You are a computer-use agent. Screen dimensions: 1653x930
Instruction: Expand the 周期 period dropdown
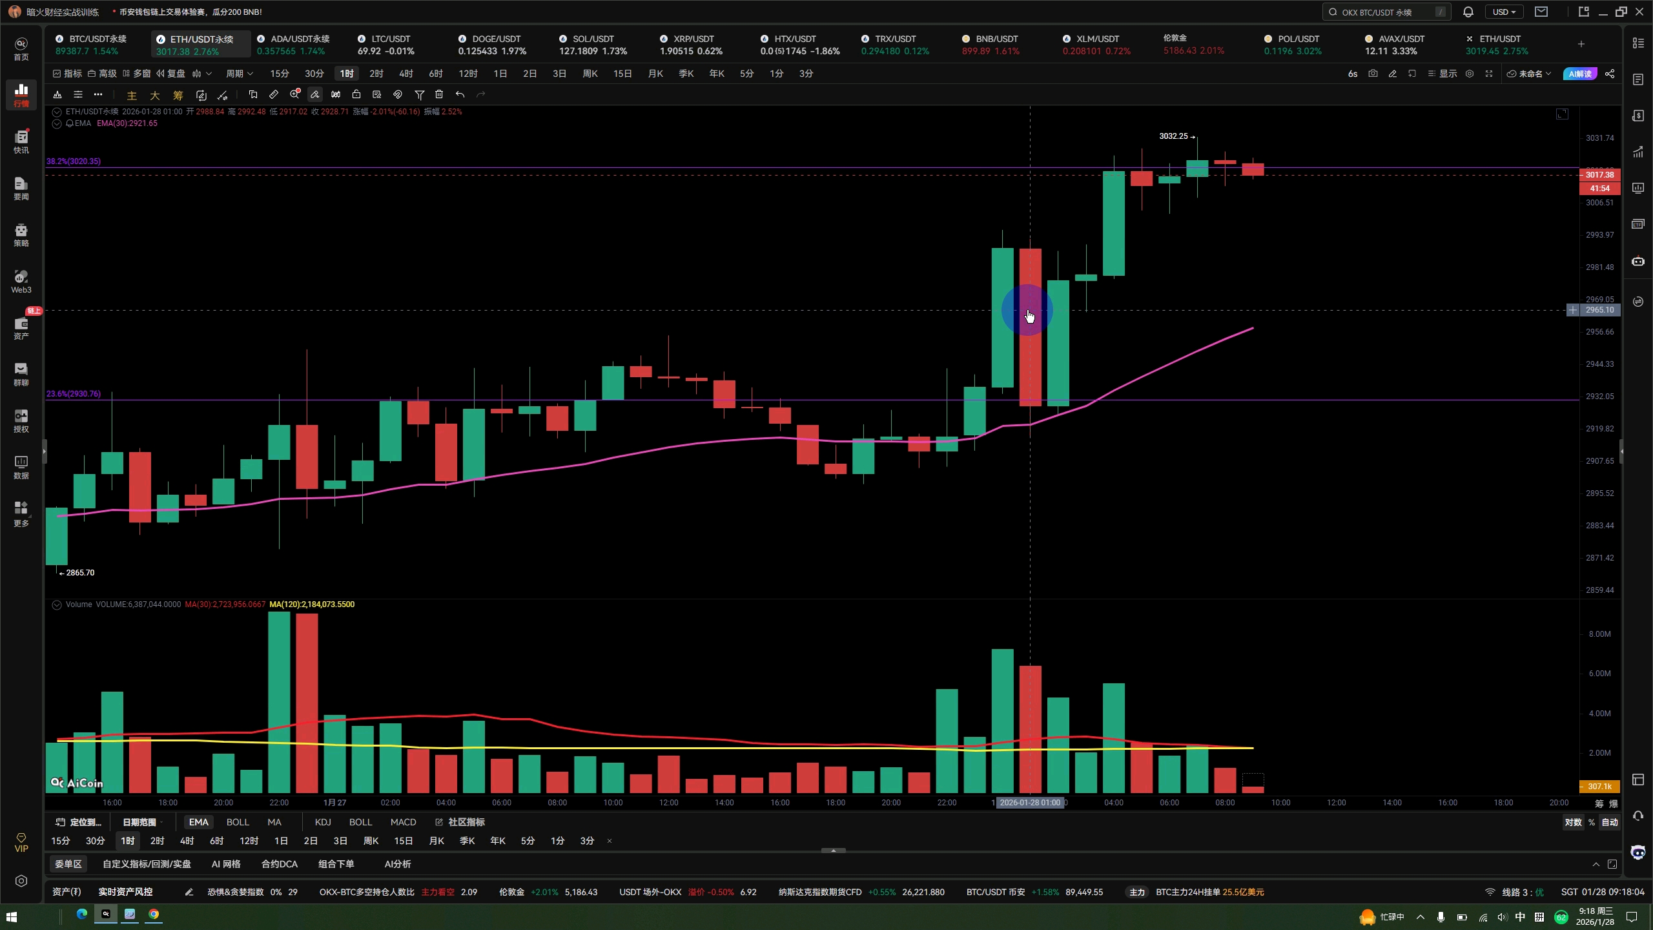[239, 74]
